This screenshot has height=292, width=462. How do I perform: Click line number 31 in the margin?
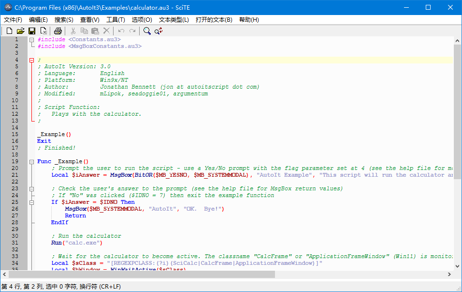click(14, 243)
